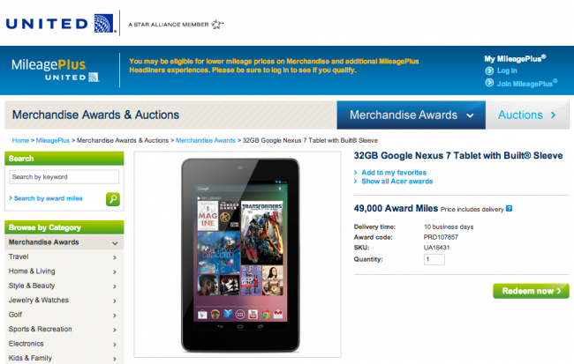Click Add to my favorites link
The height and width of the screenshot is (364, 574).
(394, 173)
